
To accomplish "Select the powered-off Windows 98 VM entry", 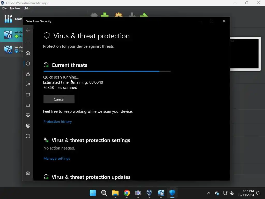I will pyautogui.click(x=11, y=49).
